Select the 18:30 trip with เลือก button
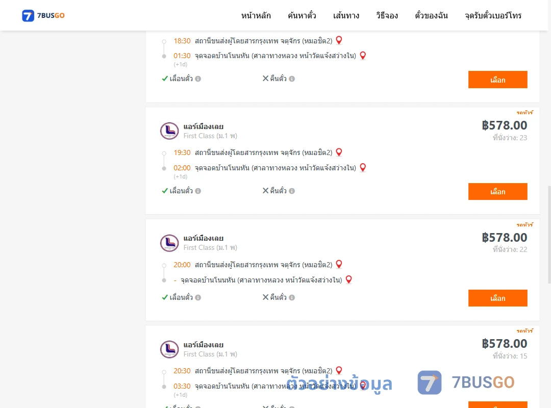 pos(497,80)
